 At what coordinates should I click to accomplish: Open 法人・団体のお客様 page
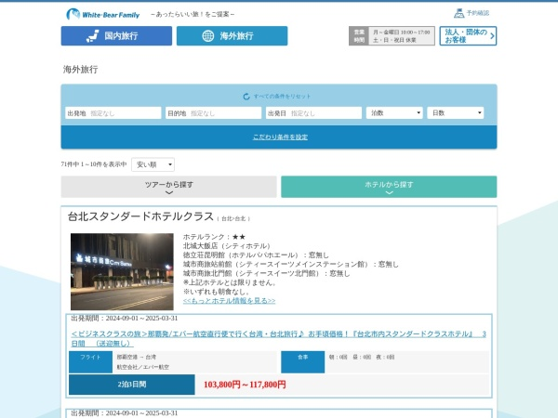pos(468,36)
